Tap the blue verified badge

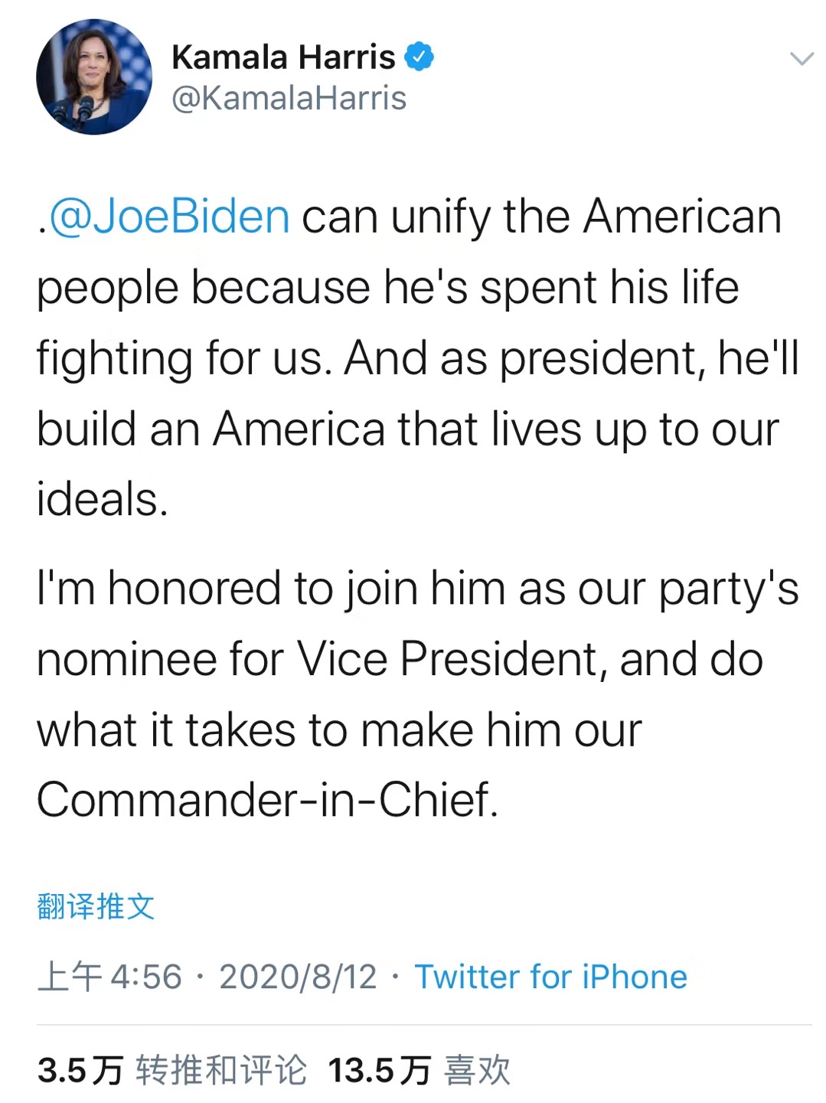point(419,57)
